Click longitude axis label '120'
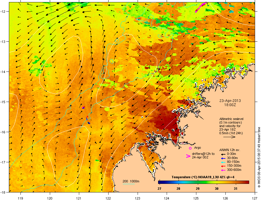The image size is (261, 201). [x=50, y=198]
